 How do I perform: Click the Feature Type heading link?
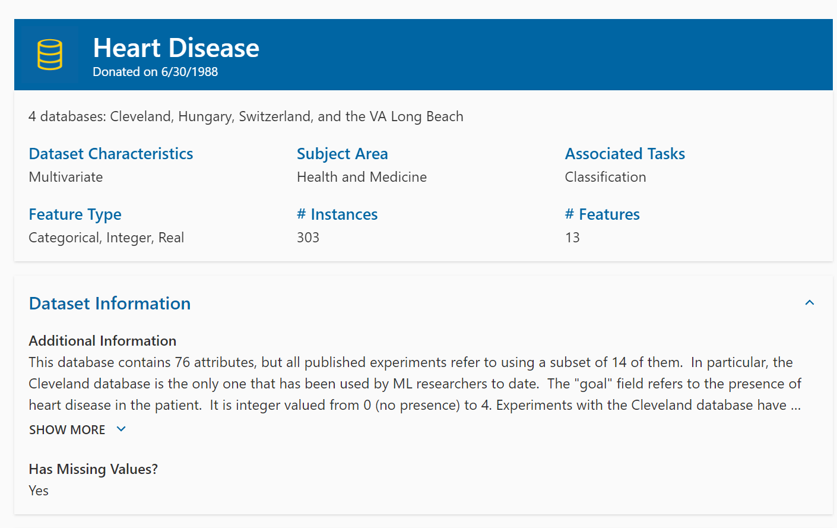[75, 214]
